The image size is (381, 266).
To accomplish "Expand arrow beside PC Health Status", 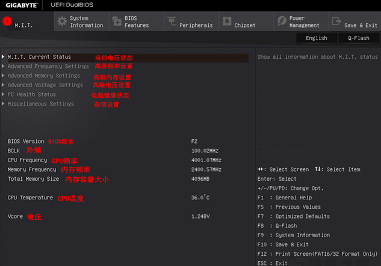I will pos(3,94).
